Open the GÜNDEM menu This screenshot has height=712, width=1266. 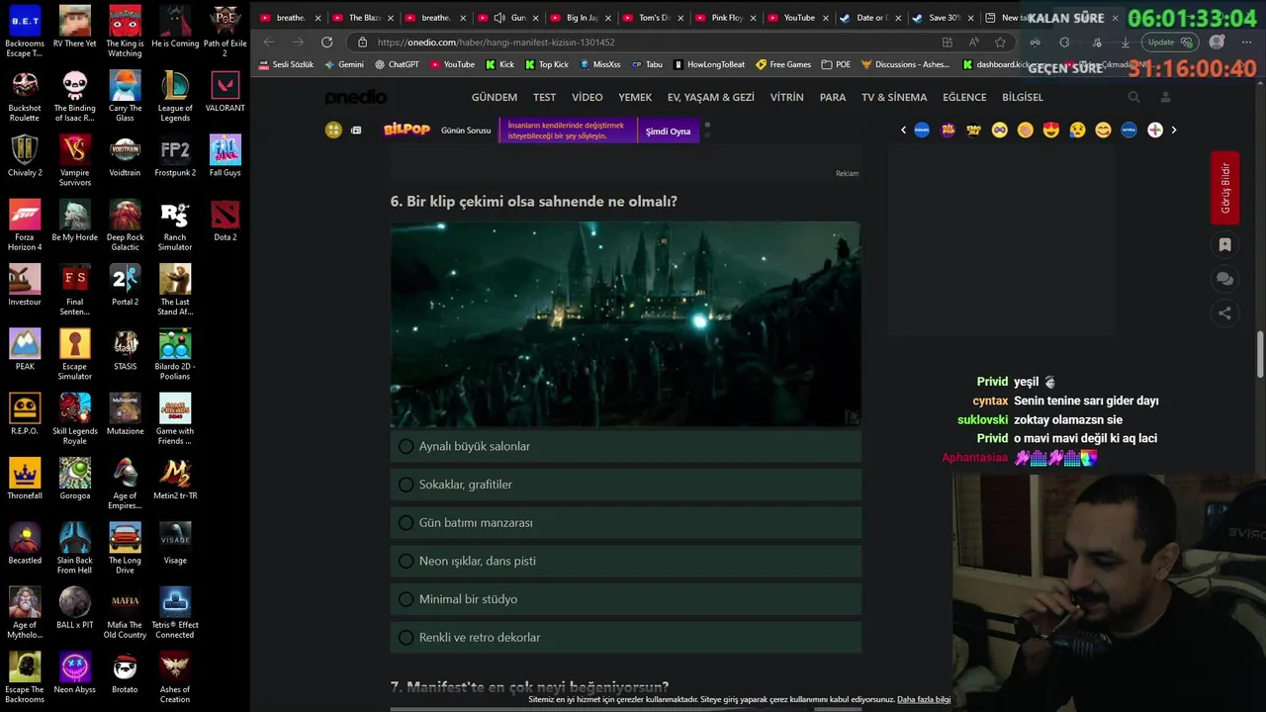point(495,97)
